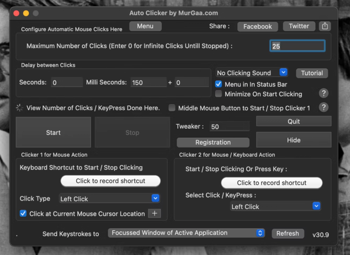Hide the Auto Clicker window
Screen dimensions: 350x255
294,140
